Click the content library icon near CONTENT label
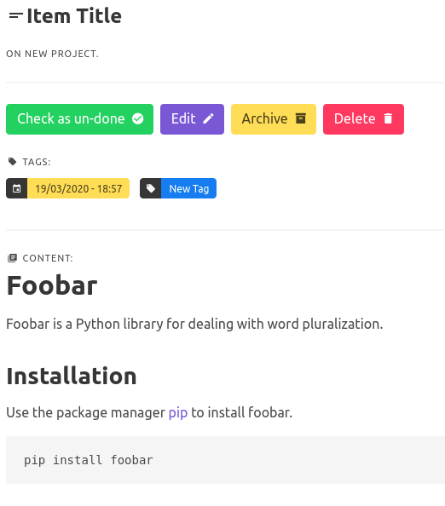This screenshot has height=506, width=445. coord(12,258)
